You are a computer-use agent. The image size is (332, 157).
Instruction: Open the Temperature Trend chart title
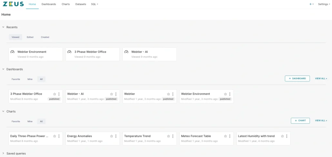pos(137,136)
